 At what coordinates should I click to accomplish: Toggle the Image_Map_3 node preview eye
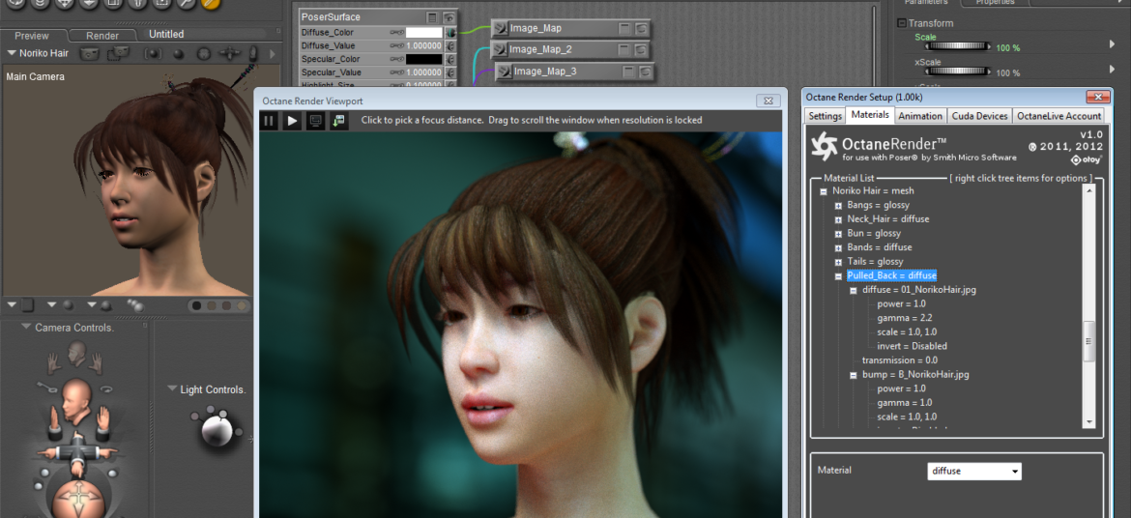pos(646,72)
